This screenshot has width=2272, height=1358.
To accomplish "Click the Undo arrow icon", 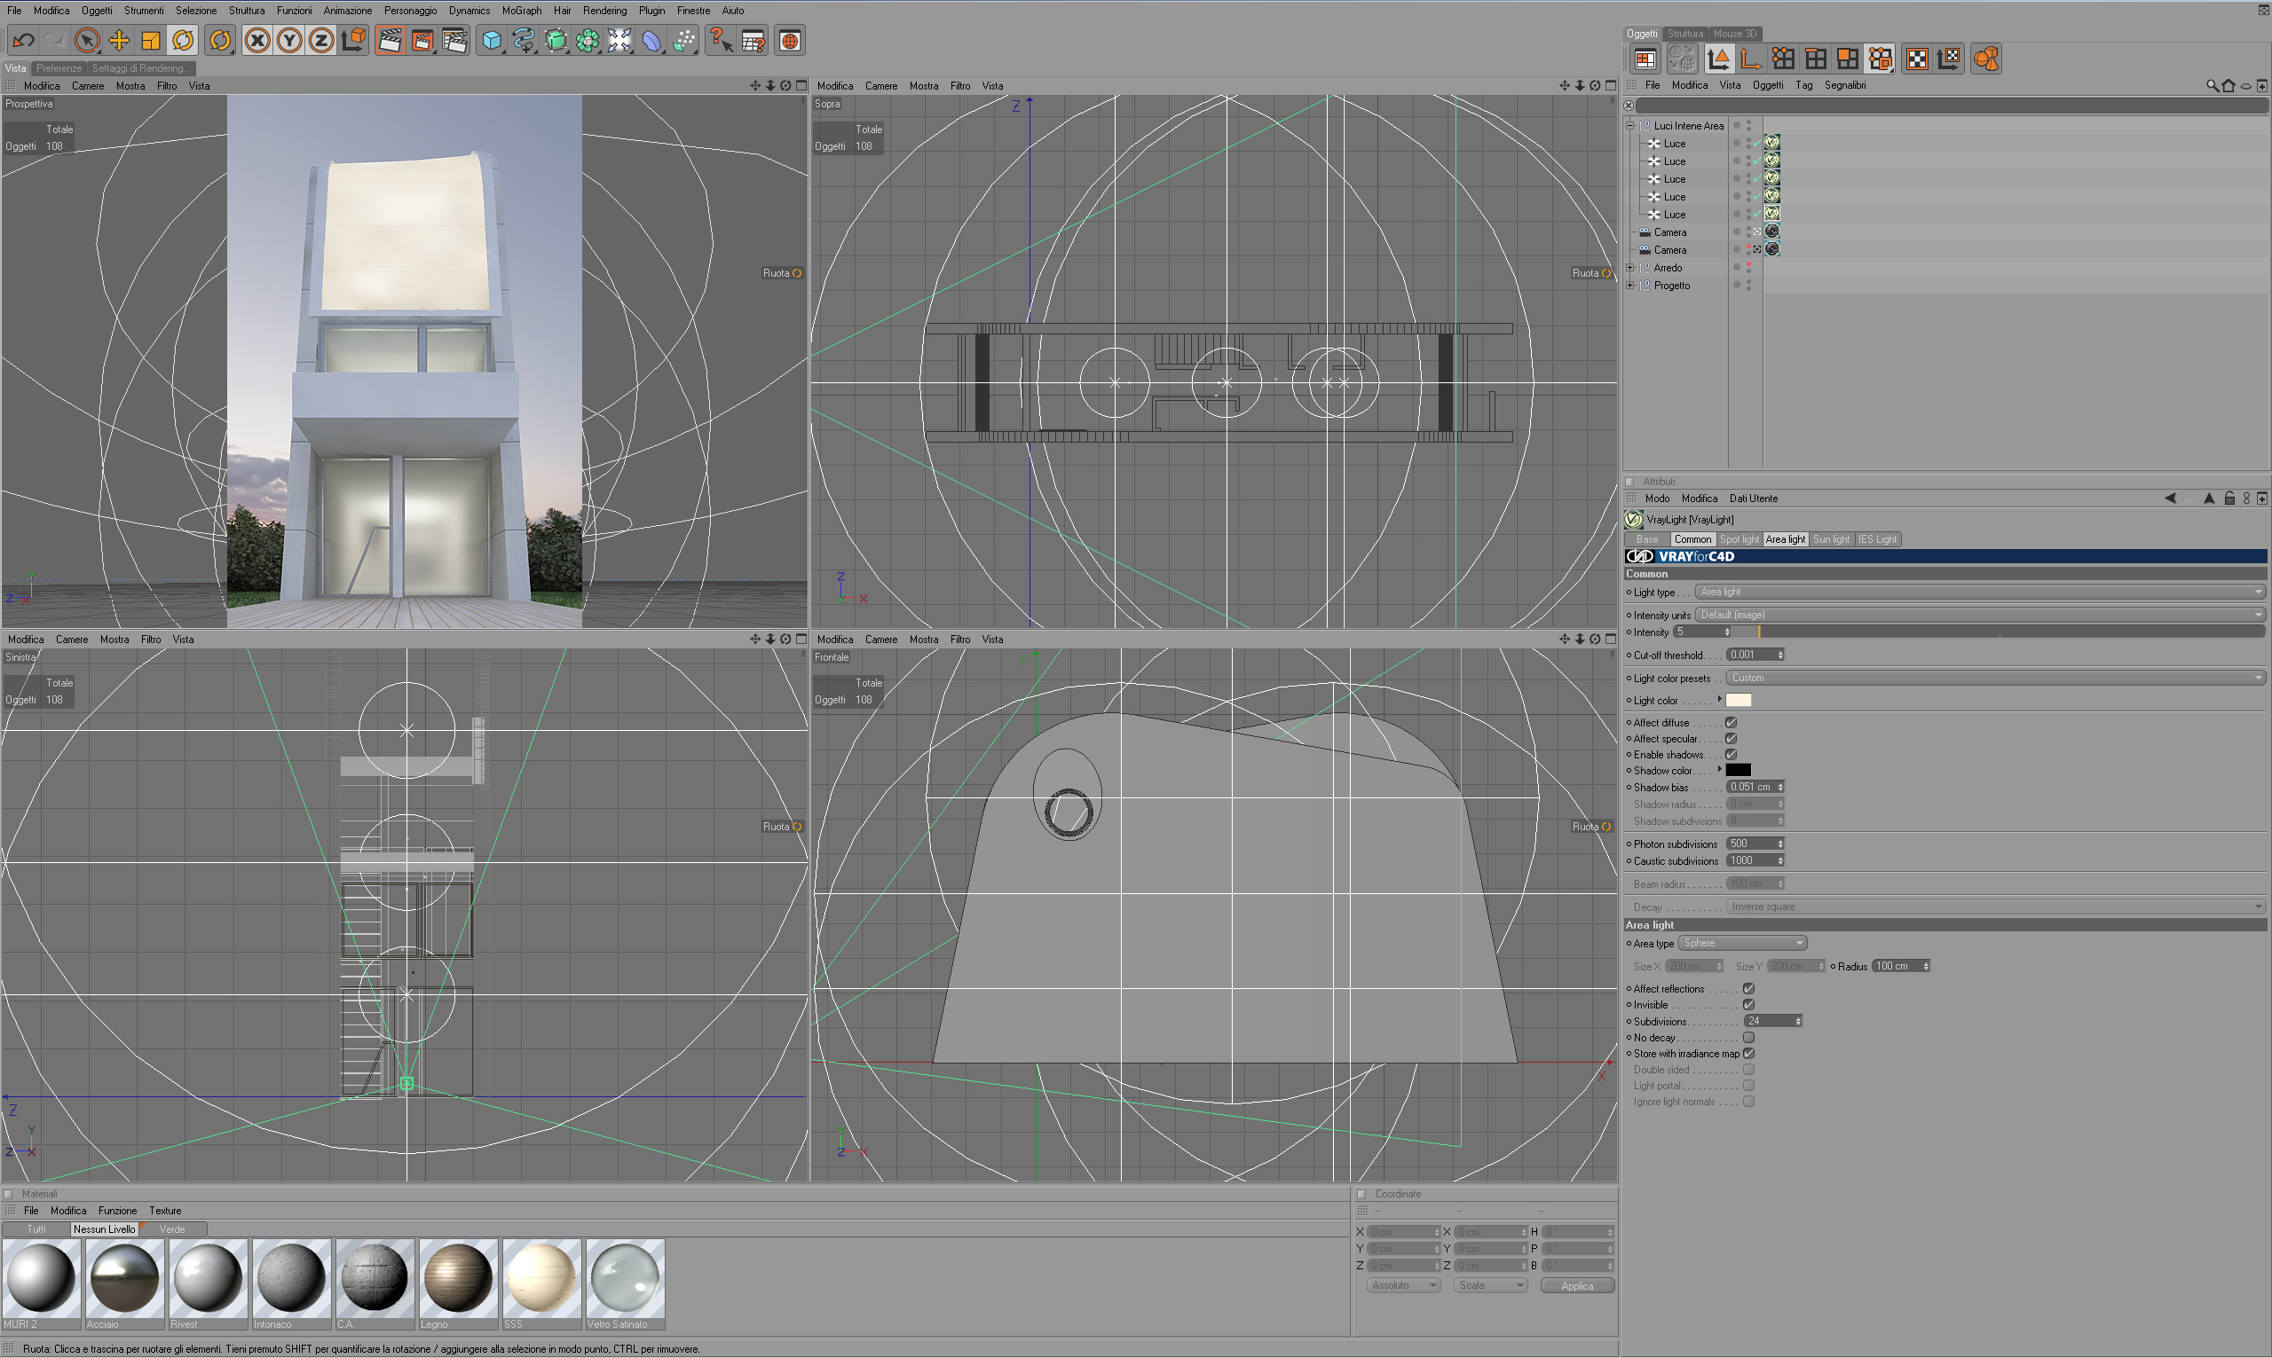I will 24,40.
